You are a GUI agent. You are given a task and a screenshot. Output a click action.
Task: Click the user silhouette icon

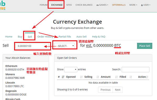142,5
